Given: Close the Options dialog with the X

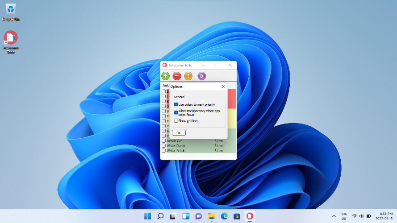Looking at the screenshot, I should point(223,87).
